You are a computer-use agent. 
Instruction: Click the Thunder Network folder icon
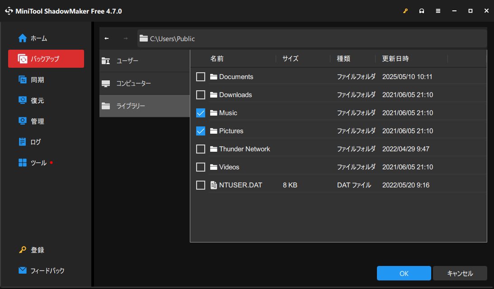click(x=214, y=149)
